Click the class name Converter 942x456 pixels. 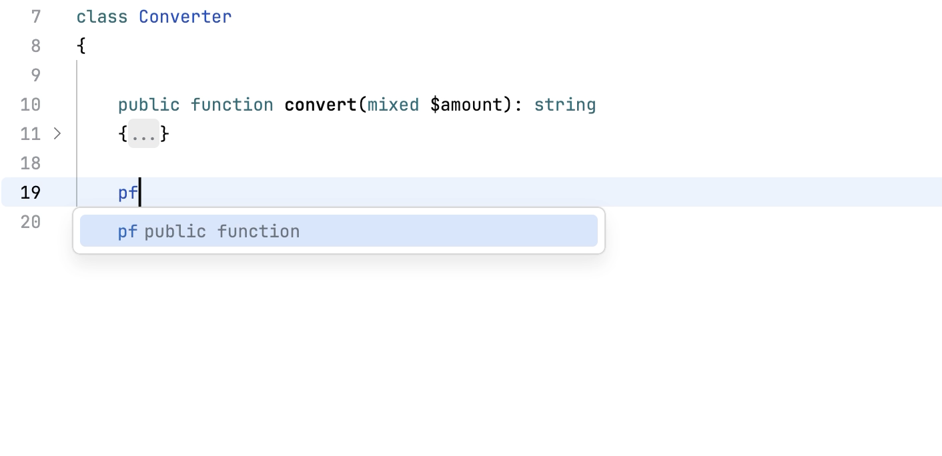[185, 17]
